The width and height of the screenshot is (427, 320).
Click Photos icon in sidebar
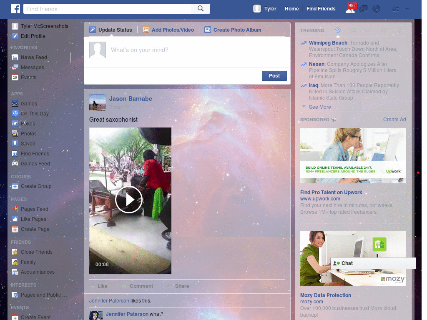[15, 134]
